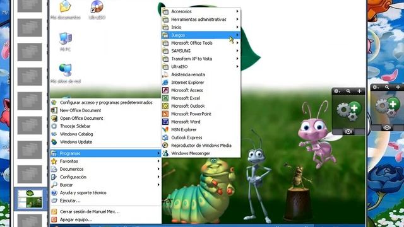The height and width of the screenshot is (227, 404).
Task: Open Internet Explorer icon
Action: [x=165, y=83]
